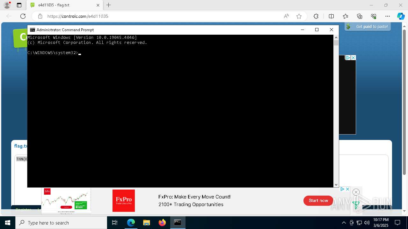Click the ControlC green logo
This screenshot has width=408, height=229.
click(20, 38)
